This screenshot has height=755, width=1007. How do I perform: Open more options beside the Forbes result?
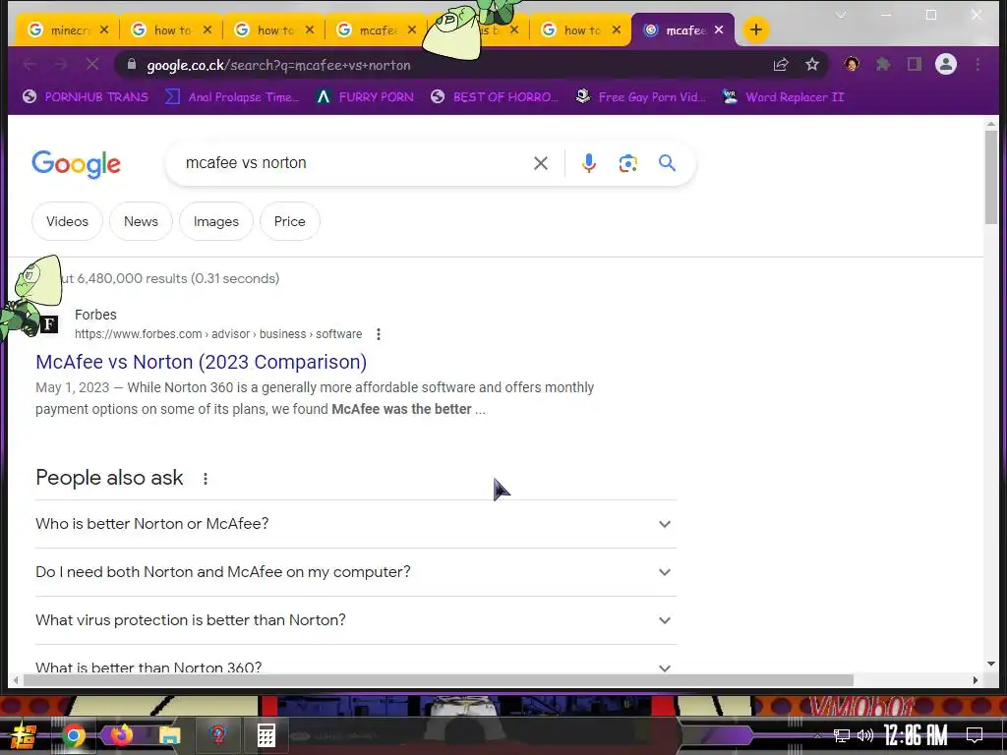(379, 334)
